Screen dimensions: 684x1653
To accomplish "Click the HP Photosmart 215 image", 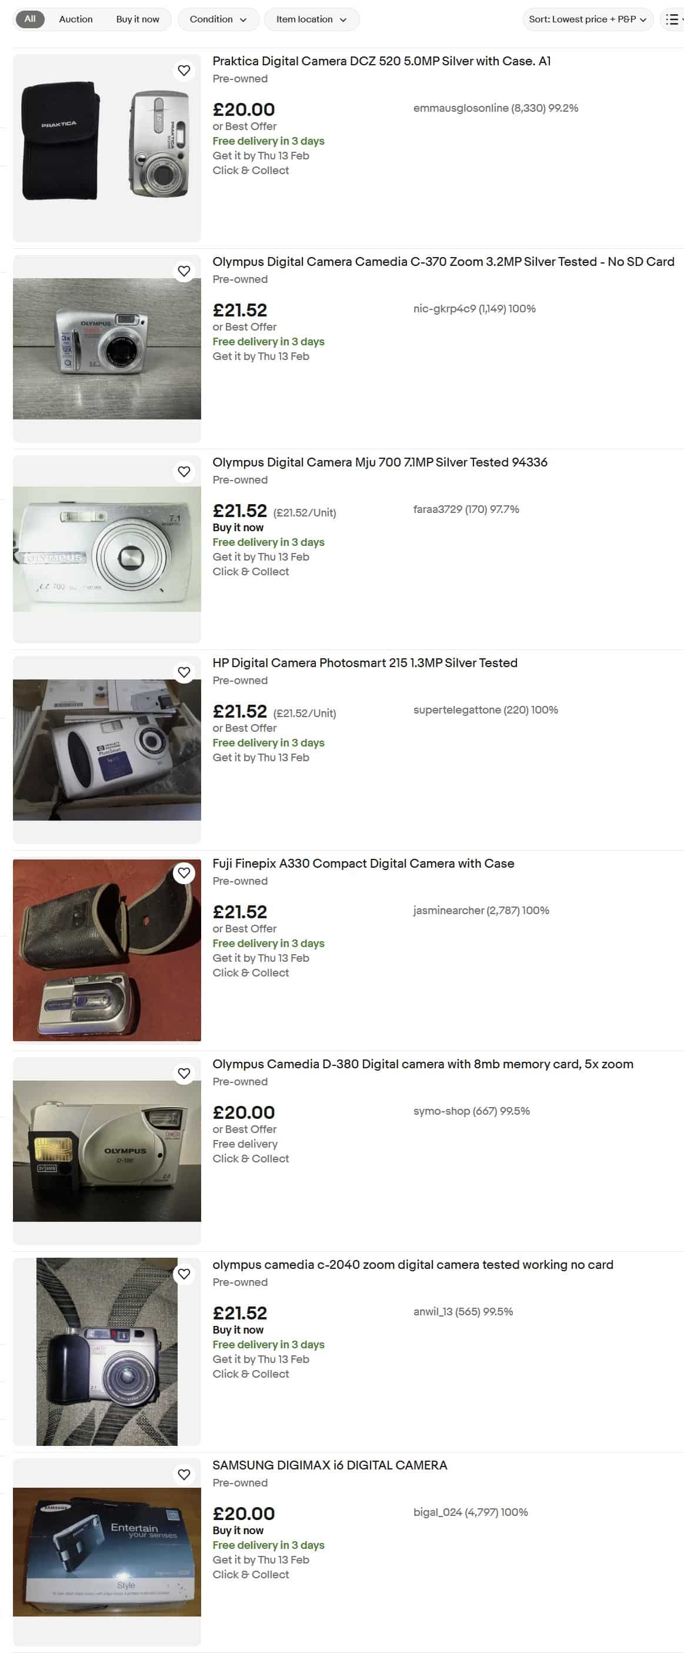I will tap(106, 749).
